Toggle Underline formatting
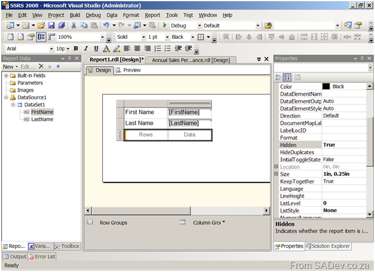 click(96, 48)
